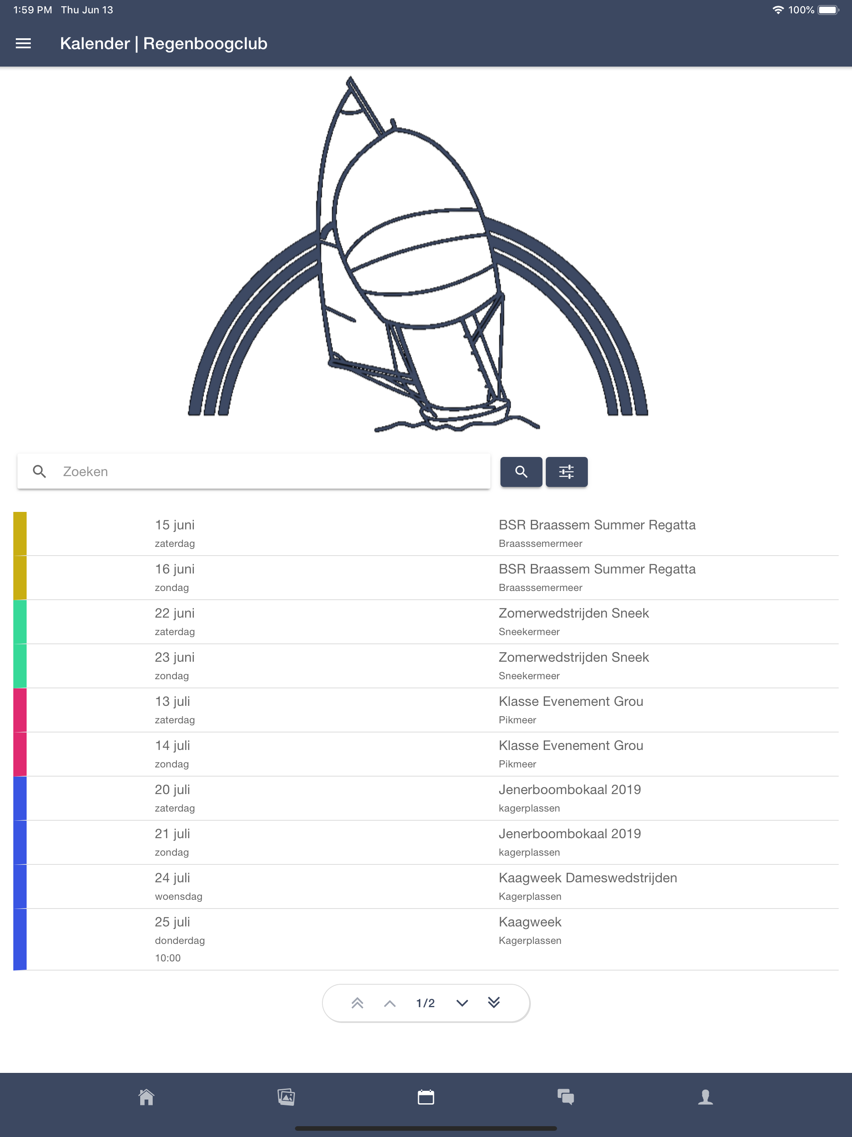Click the 16 juni date label
Screen dimensions: 852x1137
(x=175, y=569)
